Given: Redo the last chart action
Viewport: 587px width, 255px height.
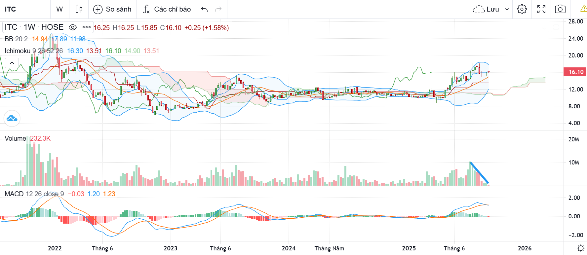Looking at the screenshot, I should (218, 9).
